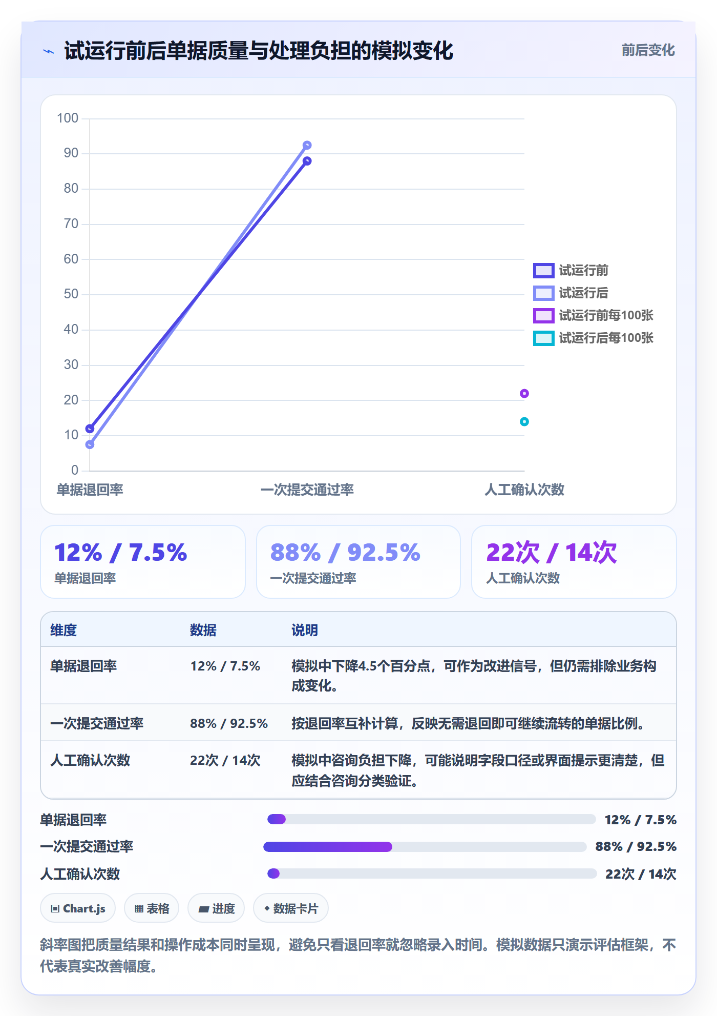Click the 人工确认次数 progress row label
The width and height of the screenshot is (717, 1016).
point(80,873)
